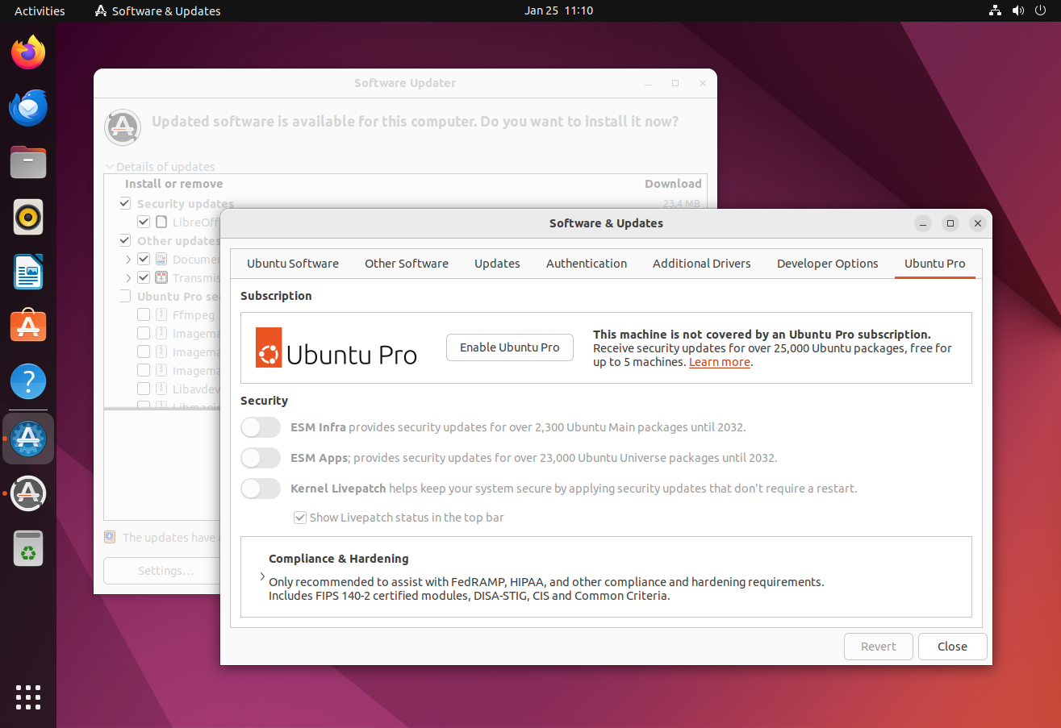Switch to the Other Software tab
The image size is (1061, 728).
(x=407, y=264)
